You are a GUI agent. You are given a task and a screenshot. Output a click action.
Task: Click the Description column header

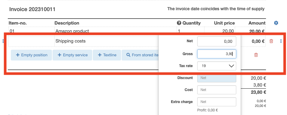67,23
